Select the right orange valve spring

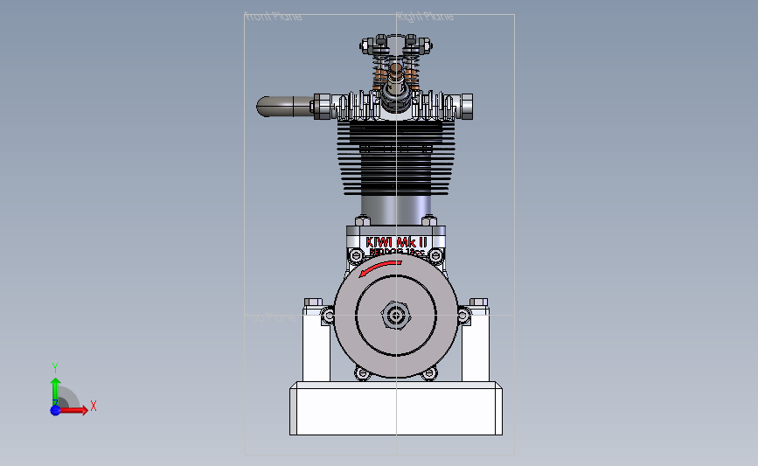click(x=410, y=73)
